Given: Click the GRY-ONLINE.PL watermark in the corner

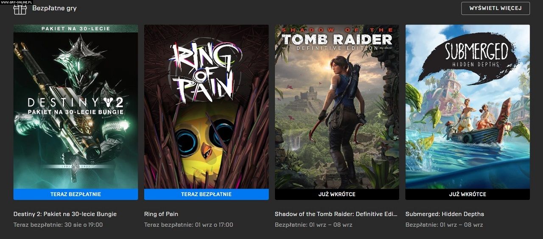Looking at the screenshot, I should pyautogui.click(x=16, y=2).
